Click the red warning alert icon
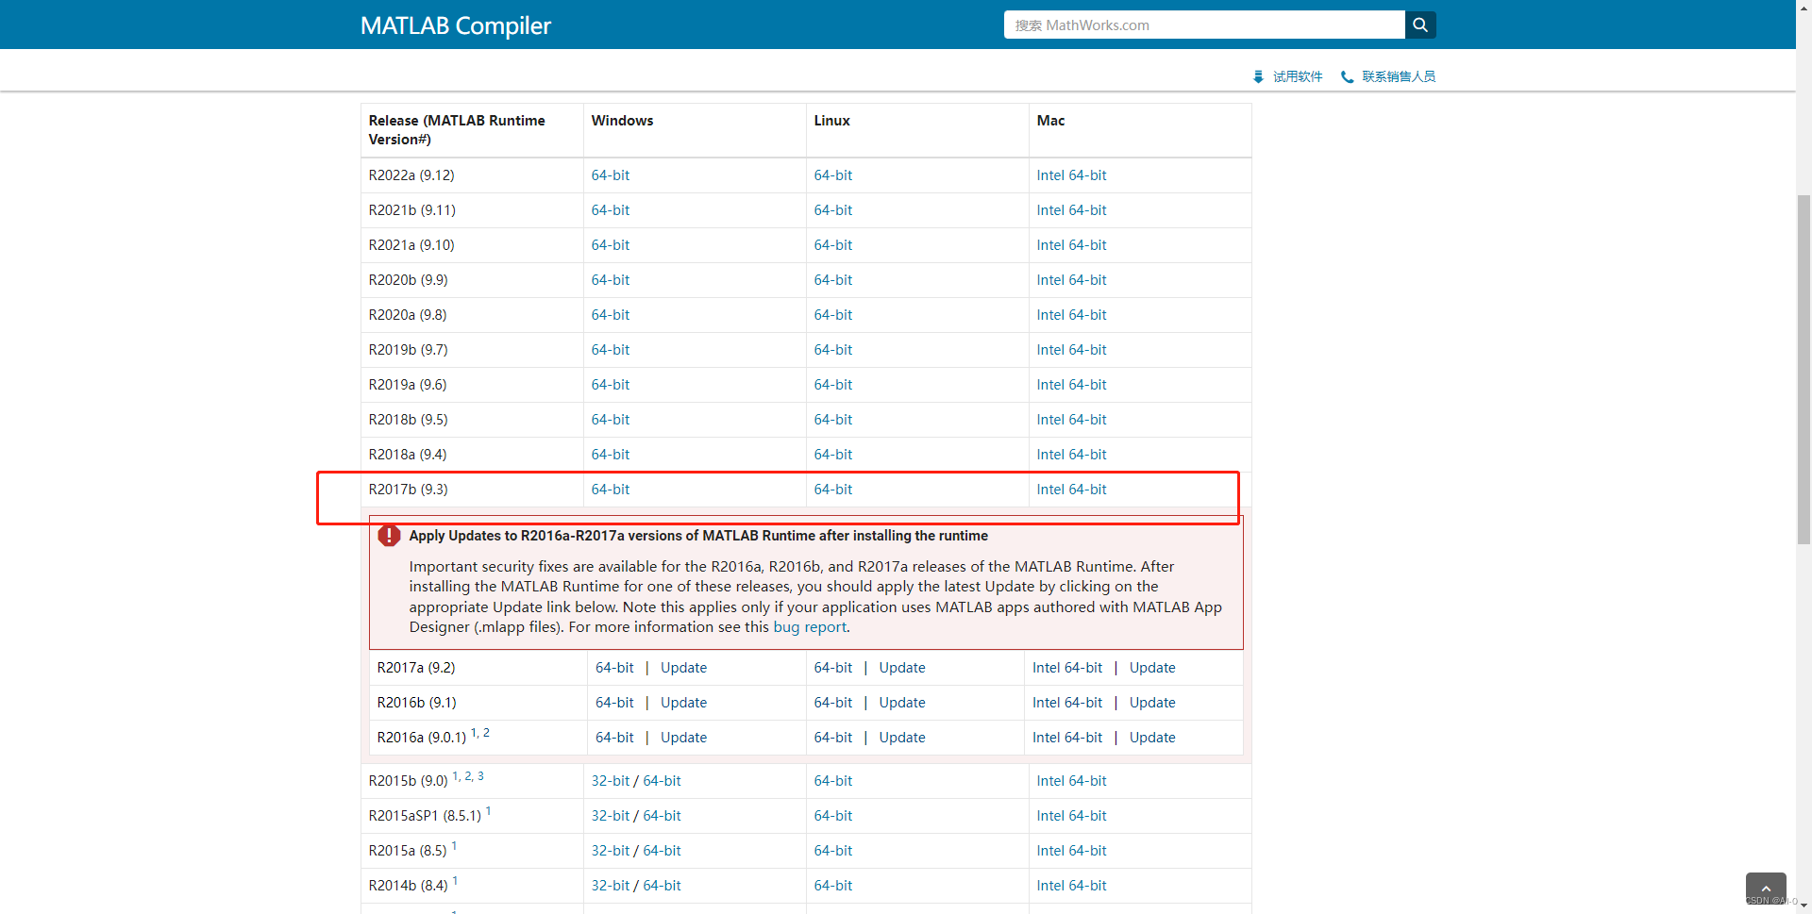 point(389,536)
